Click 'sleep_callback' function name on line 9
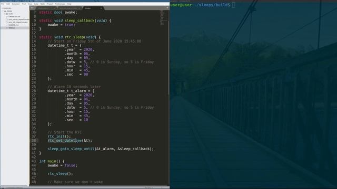337x189 pixels. click(80, 20)
